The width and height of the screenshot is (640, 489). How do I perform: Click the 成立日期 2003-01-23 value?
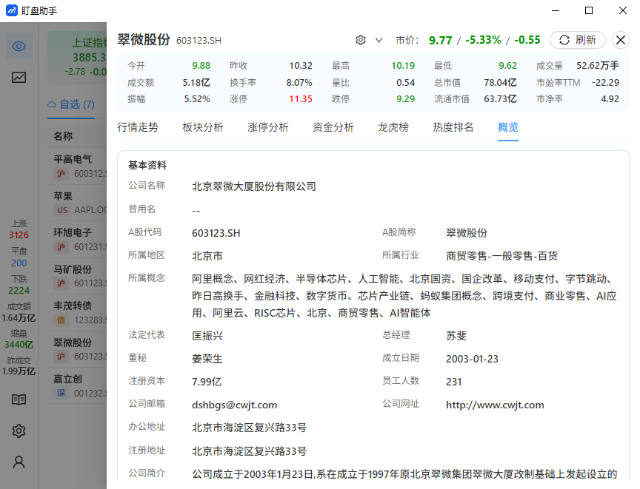click(472, 359)
